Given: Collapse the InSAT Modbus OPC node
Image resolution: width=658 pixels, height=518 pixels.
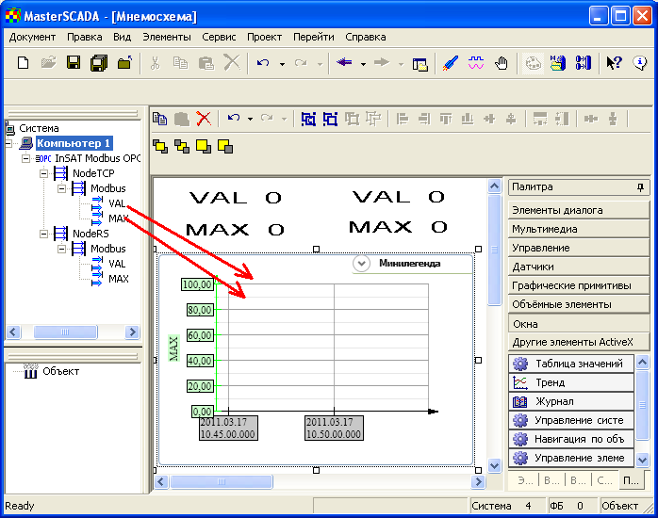Looking at the screenshot, I should [x=26, y=158].
